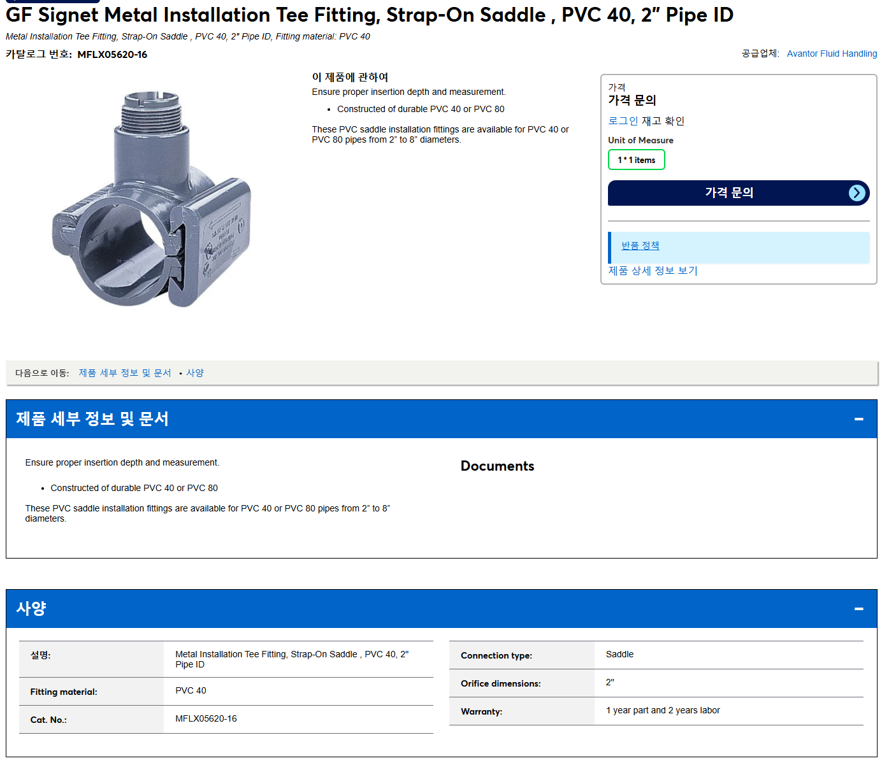Click the Orifice dimensions value 2"
This screenshot has width=882, height=770.
point(610,682)
